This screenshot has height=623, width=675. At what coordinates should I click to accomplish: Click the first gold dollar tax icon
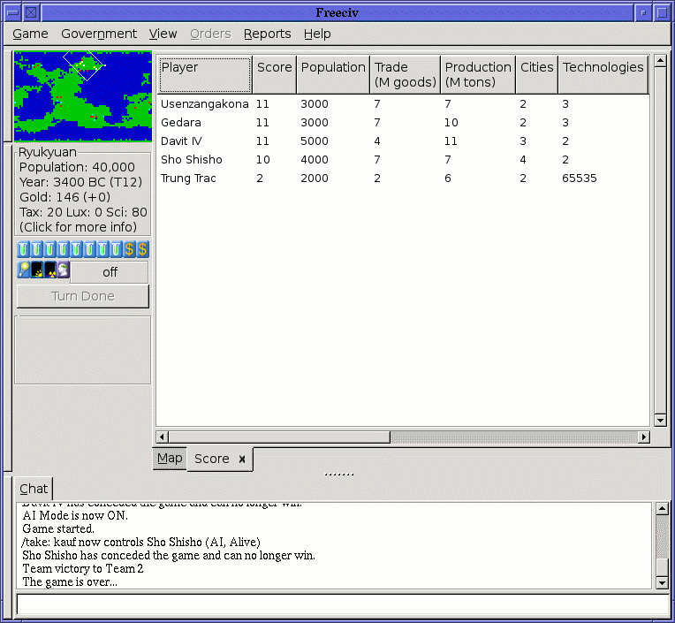click(x=129, y=249)
